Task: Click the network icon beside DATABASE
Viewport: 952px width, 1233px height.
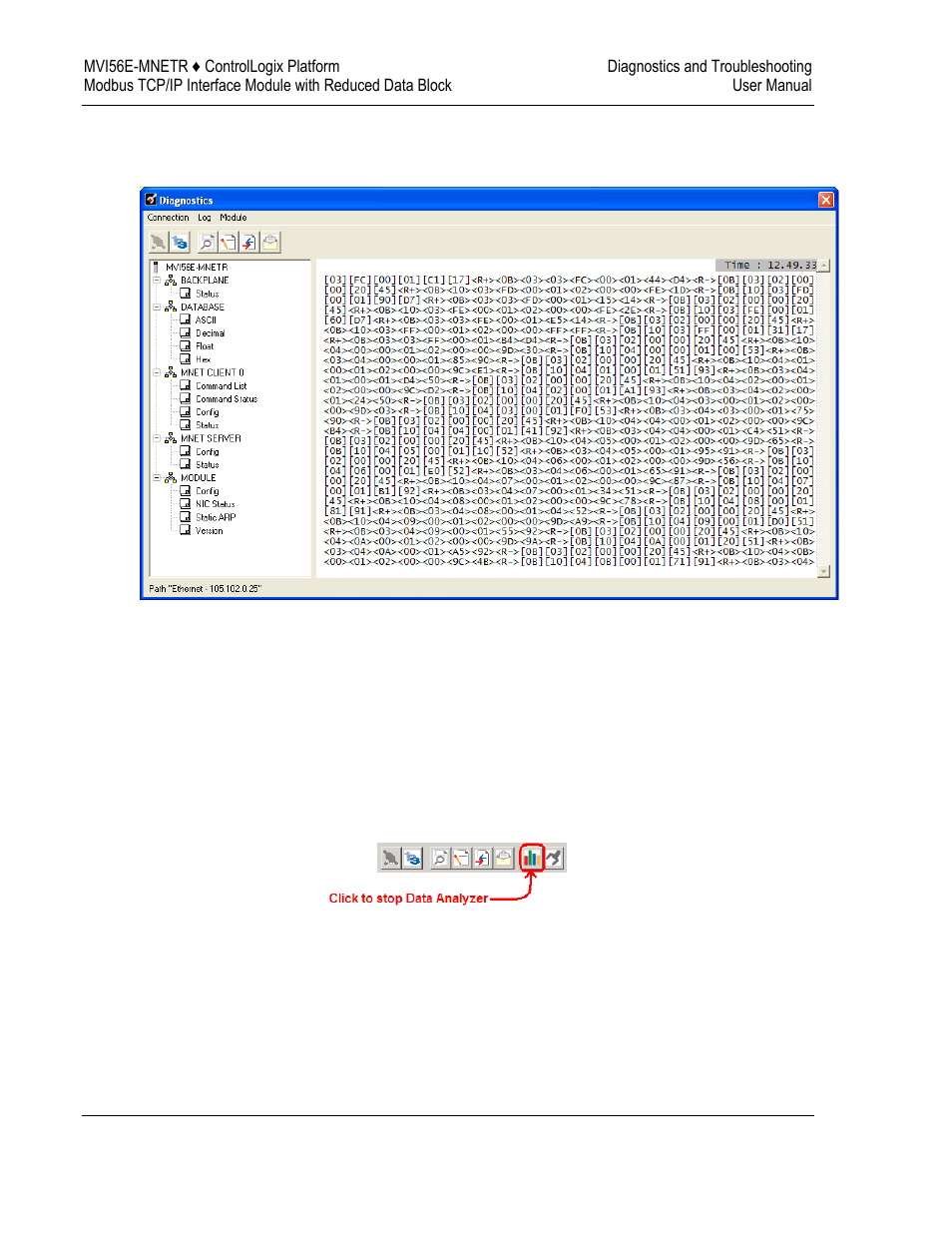Action: tap(171, 307)
